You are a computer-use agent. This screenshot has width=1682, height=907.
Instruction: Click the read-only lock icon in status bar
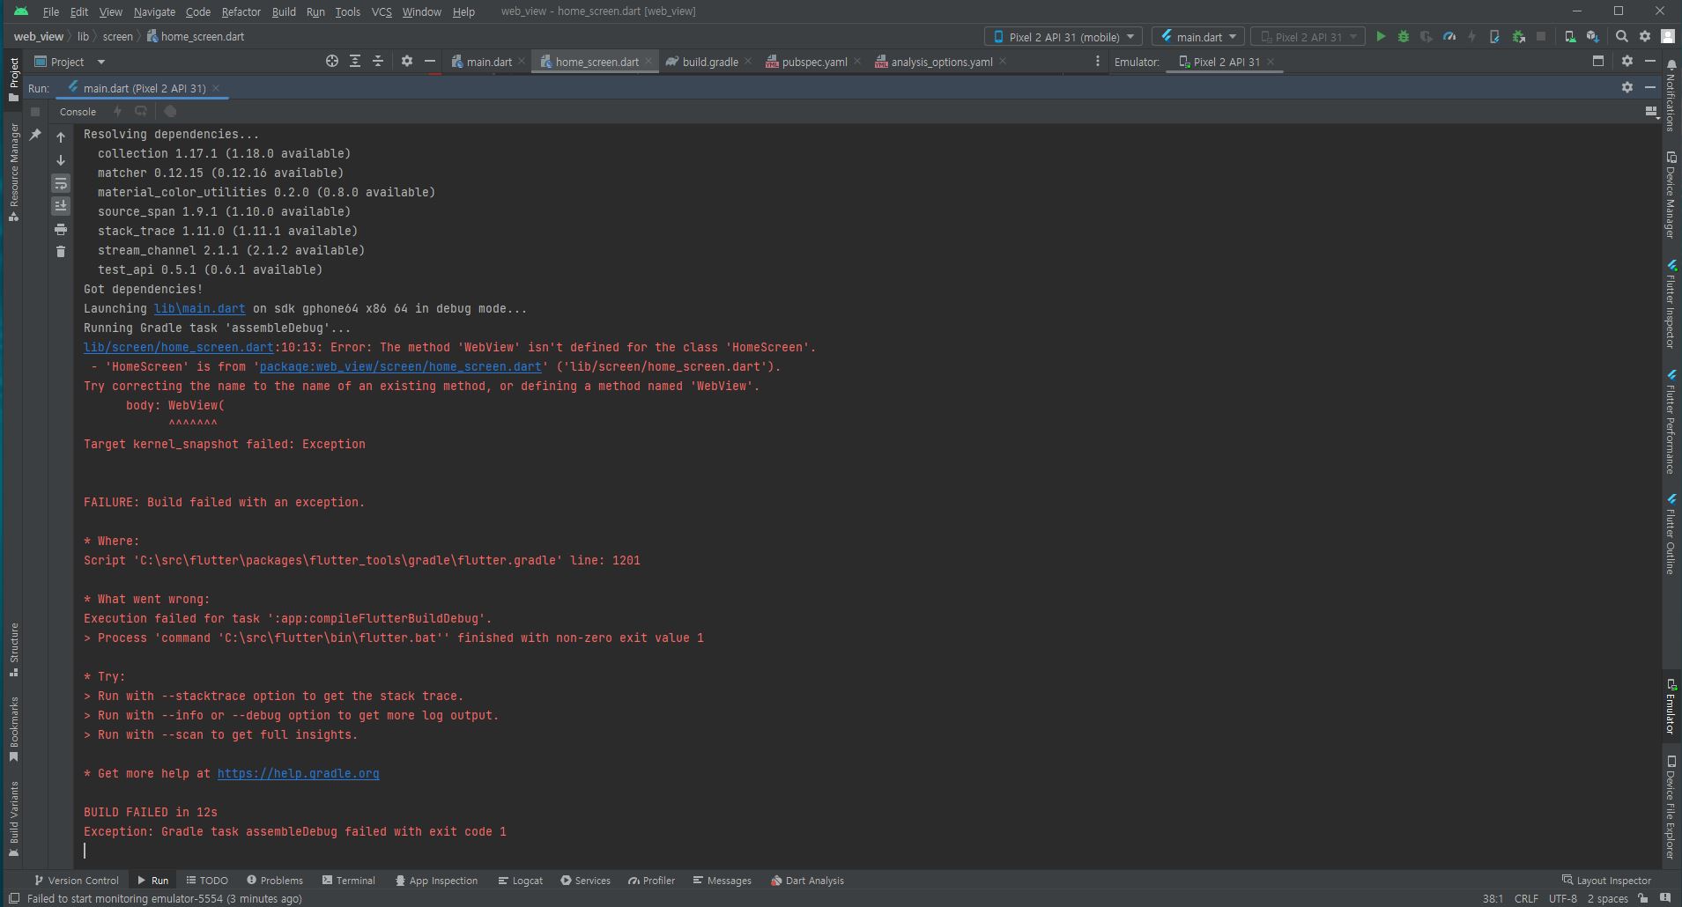tap(1643, 899)
